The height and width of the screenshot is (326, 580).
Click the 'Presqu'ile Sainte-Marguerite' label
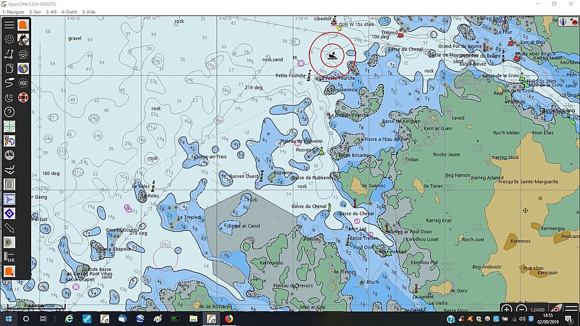point(528,182)
